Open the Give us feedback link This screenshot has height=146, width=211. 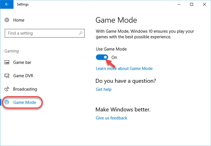[111, 118]
